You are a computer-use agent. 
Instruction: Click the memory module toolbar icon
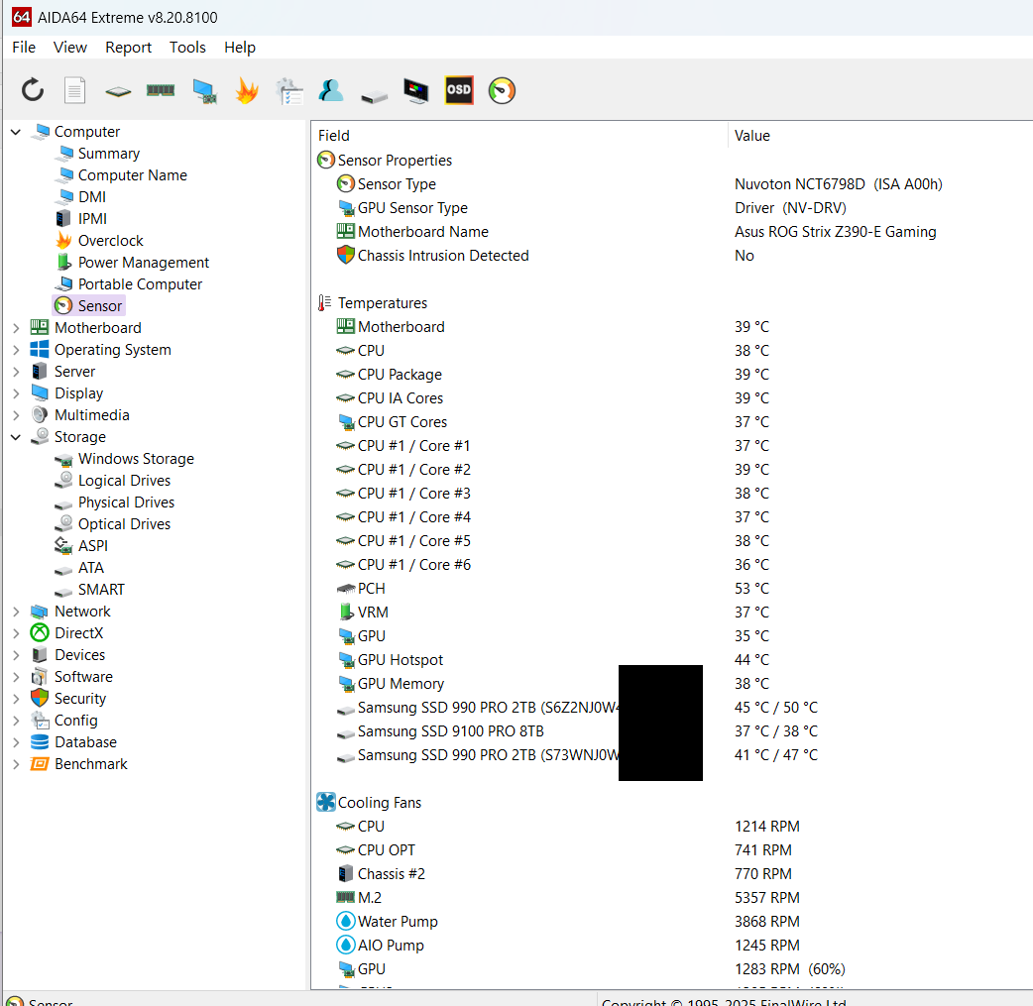click(161, 91)
